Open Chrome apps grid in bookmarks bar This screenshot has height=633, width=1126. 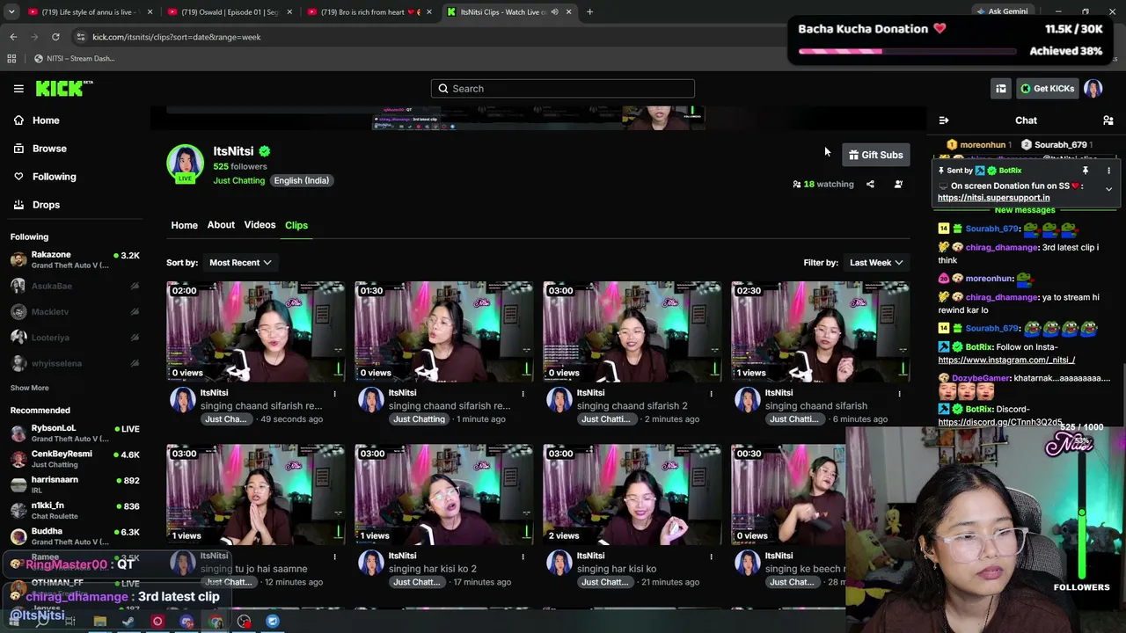pyautogui.click(x=11, y=58)
